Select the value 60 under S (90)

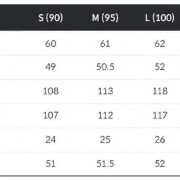tap(50, 44)
